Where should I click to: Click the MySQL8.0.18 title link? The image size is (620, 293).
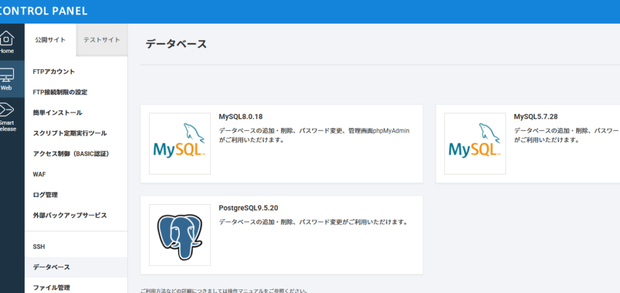240,116
